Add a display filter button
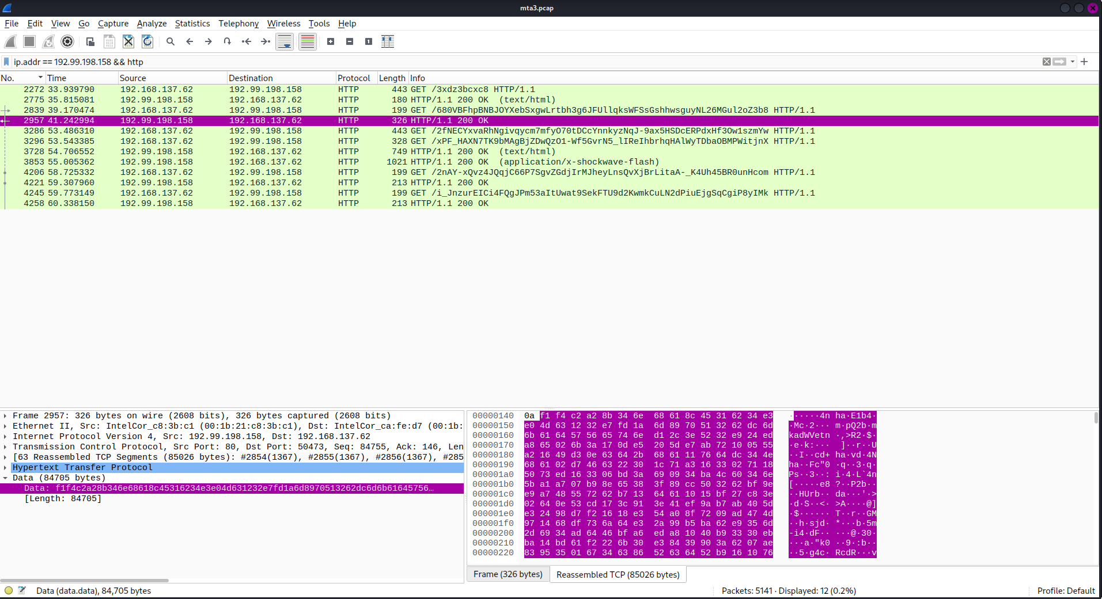This screenshot has height=599, width=1102. click(x=1084, y=62)
